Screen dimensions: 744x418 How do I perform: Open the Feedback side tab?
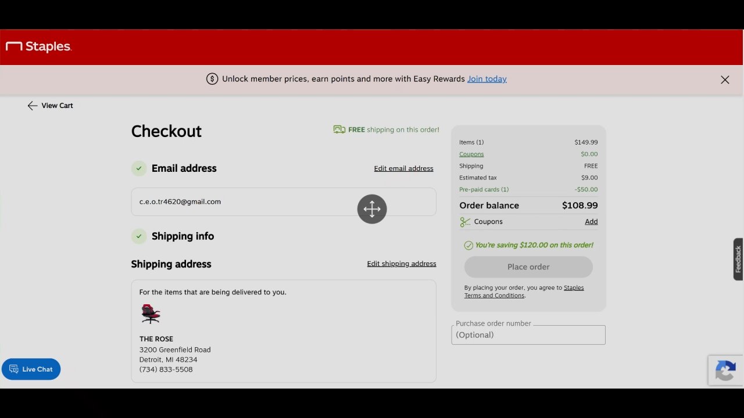[738, 260]
